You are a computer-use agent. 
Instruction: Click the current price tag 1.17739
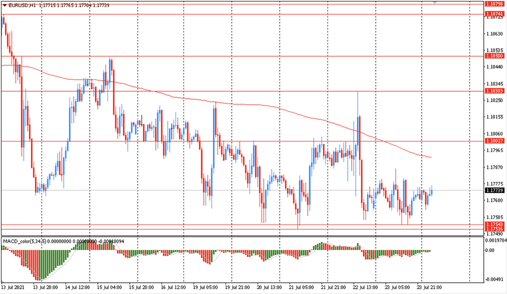coord(495,191)
